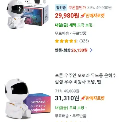Open the L.Y.L astronaut projector product image
This screenshot has height=122, width=122.
27,14
